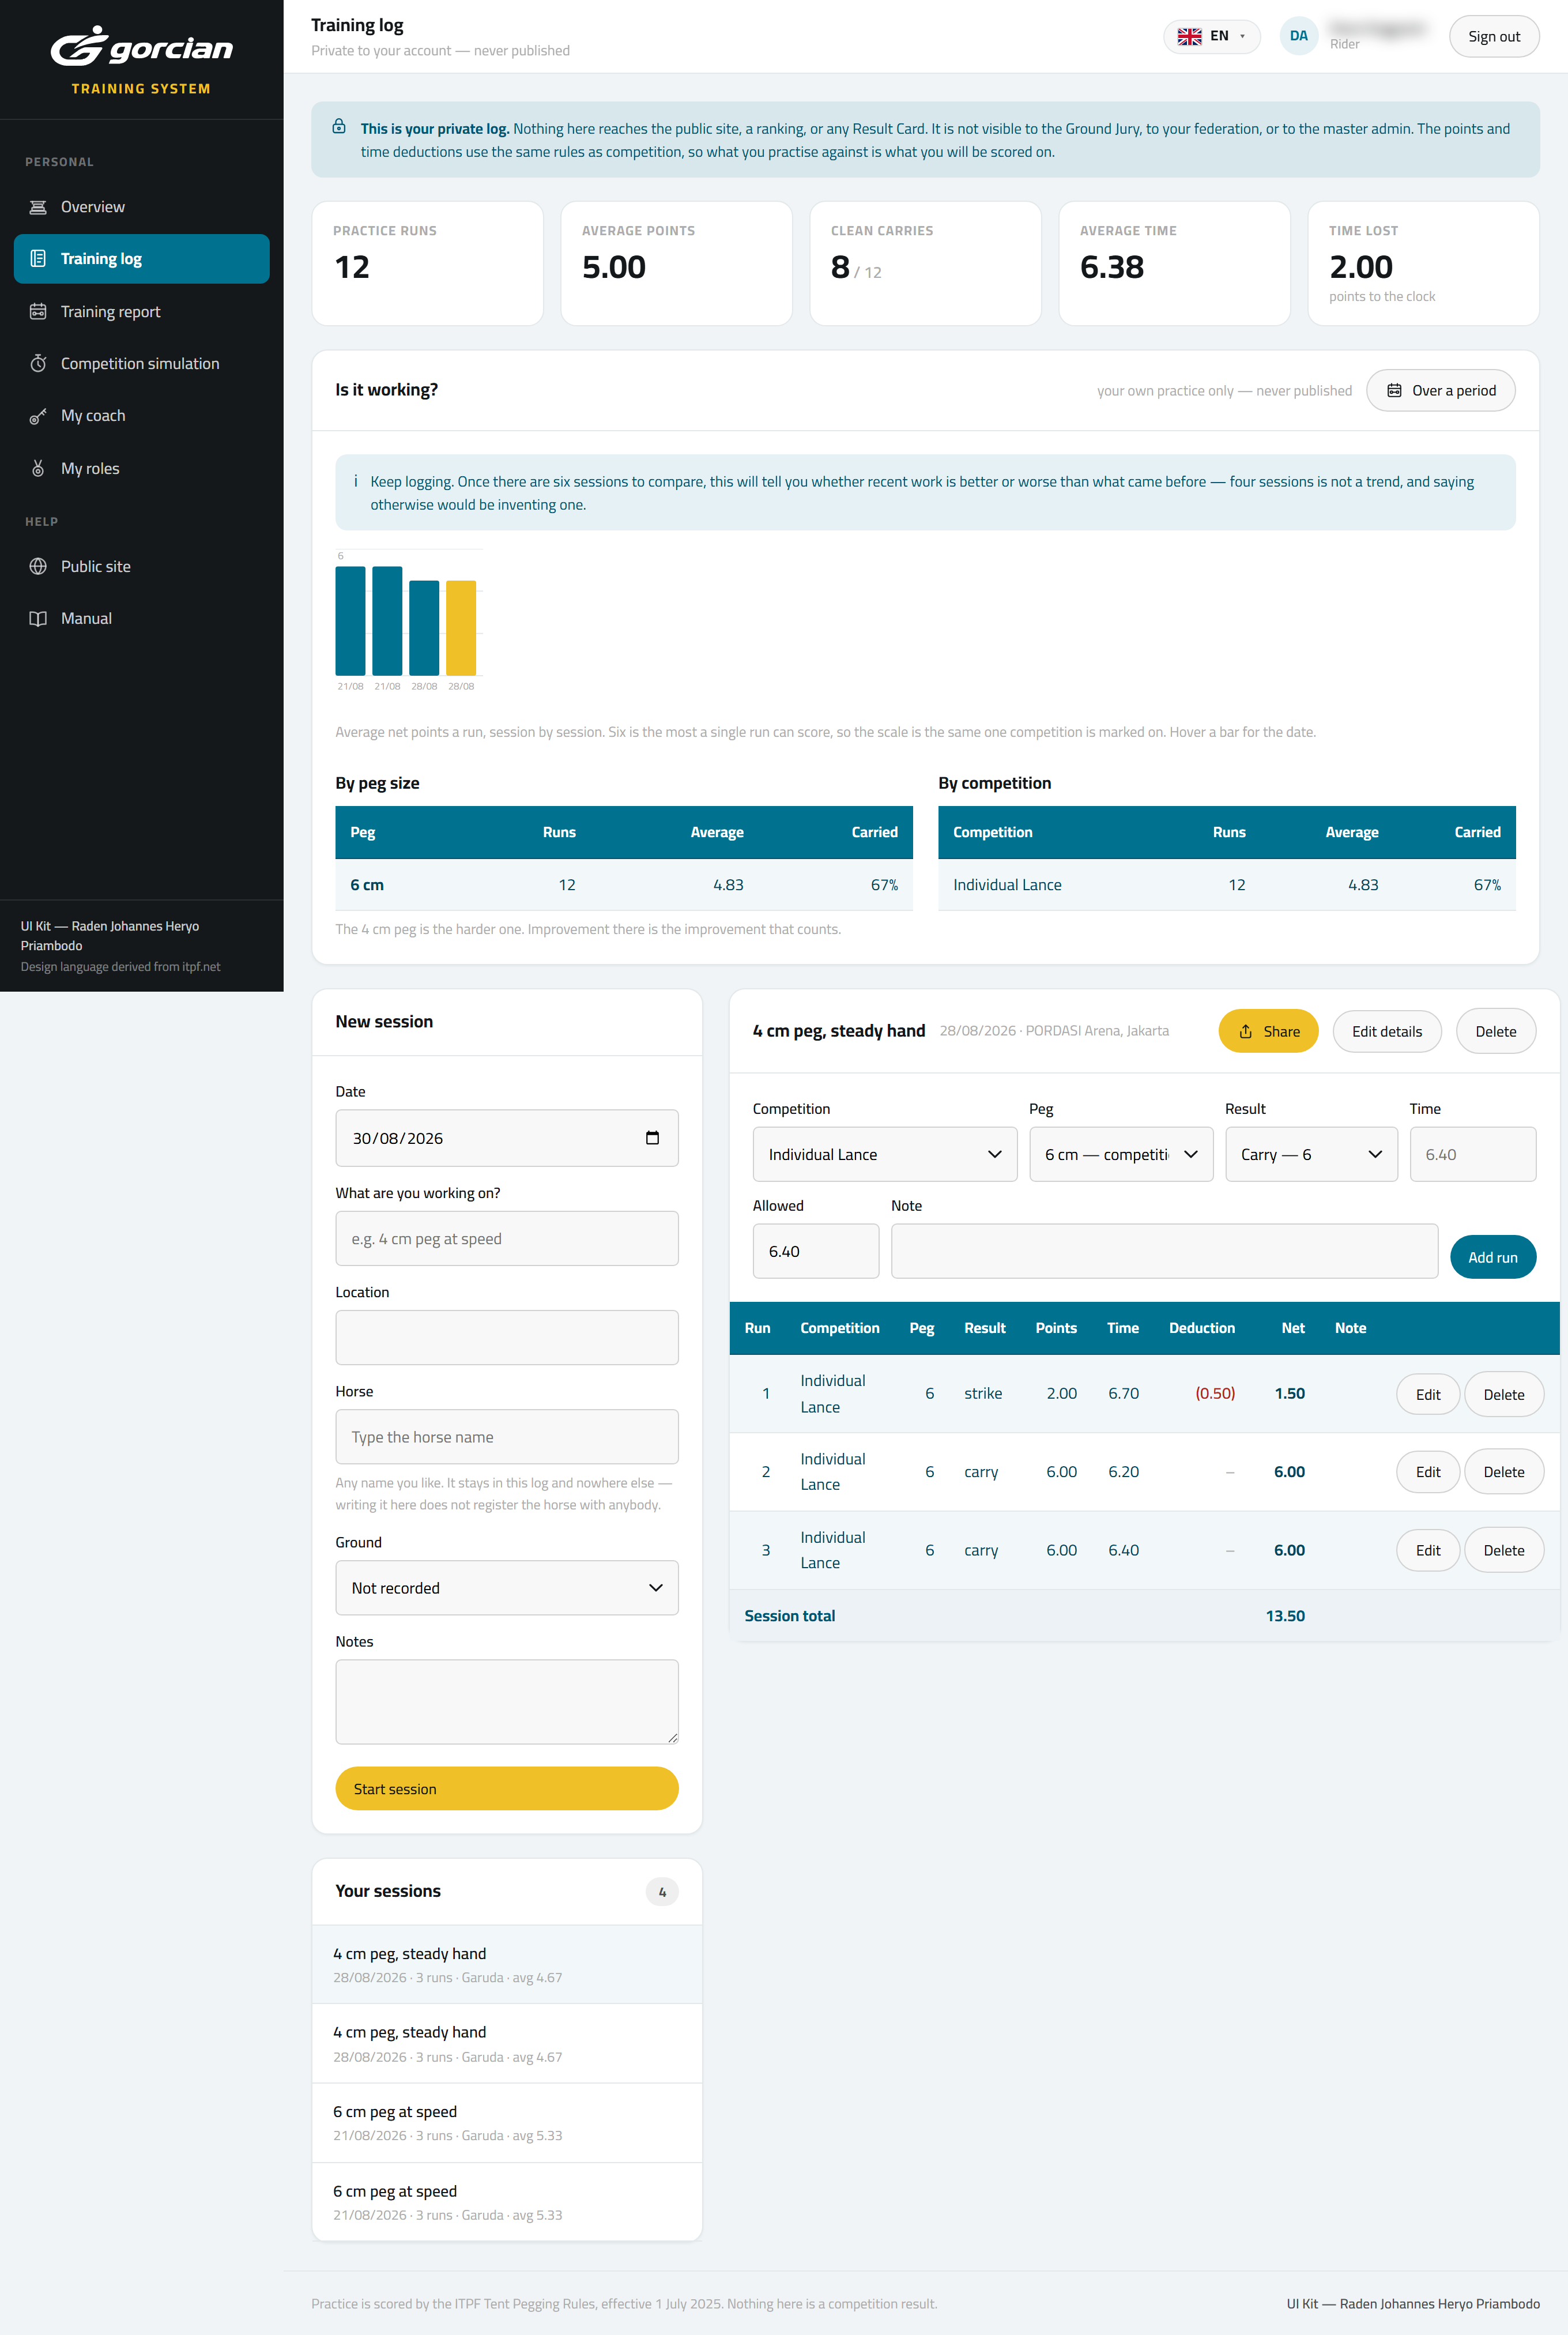Open the Ground Not recorded dropdown
The width and height of the screenshot is (1568, 2335).
click(x=507, y=1588)
